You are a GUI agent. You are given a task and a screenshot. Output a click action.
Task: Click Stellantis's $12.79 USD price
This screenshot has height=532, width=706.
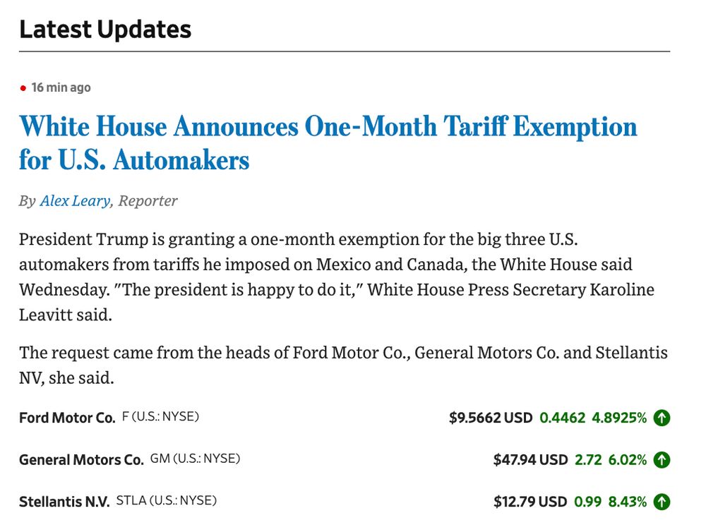tap(530, 502)
